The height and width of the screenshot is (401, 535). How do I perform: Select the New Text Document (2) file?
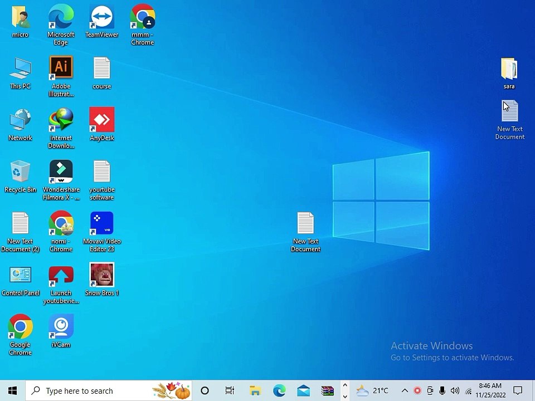[20, 232]
